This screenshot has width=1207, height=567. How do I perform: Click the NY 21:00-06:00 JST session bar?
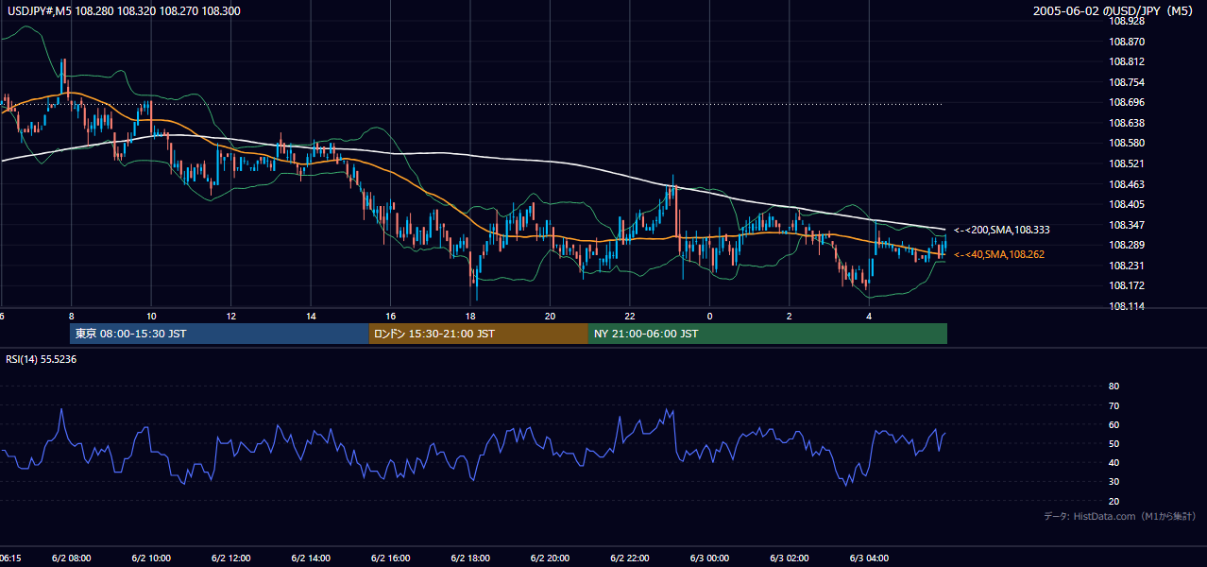(768, 334)
